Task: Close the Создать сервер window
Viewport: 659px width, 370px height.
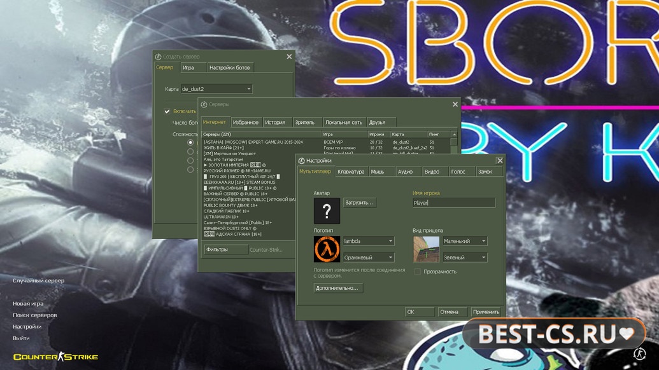Action: 289,57
